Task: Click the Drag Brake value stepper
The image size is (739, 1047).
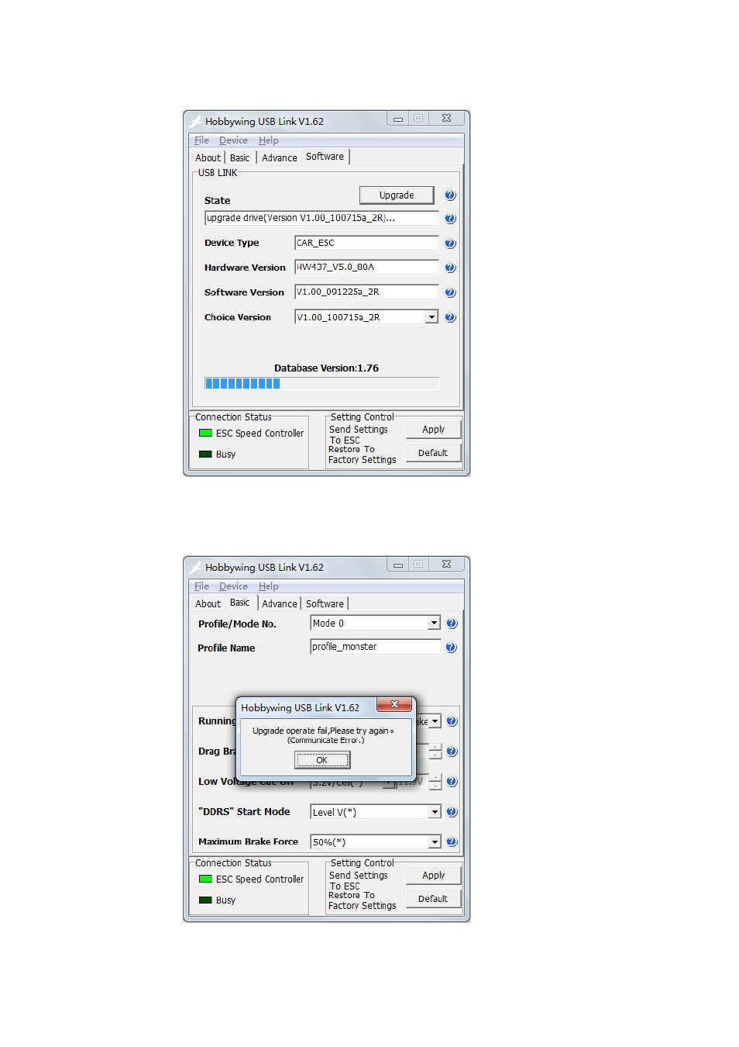Action: [x=435, y=752]
